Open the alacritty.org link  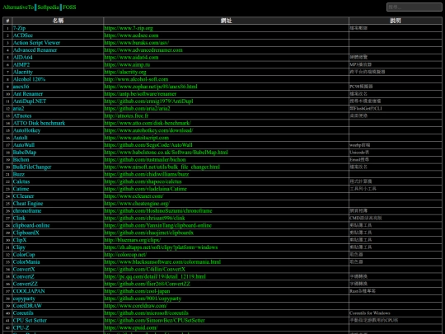(x=125, y=72)
